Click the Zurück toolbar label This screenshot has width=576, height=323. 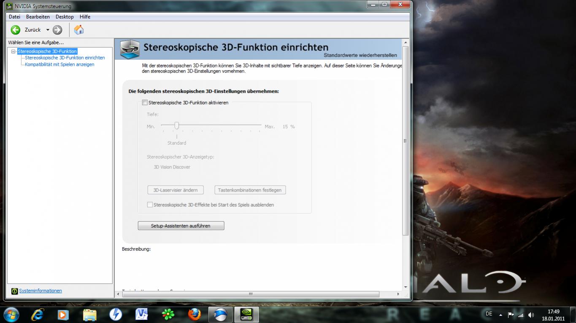point(33,30)
